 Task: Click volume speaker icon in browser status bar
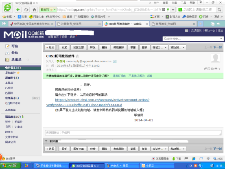(208, 158)
